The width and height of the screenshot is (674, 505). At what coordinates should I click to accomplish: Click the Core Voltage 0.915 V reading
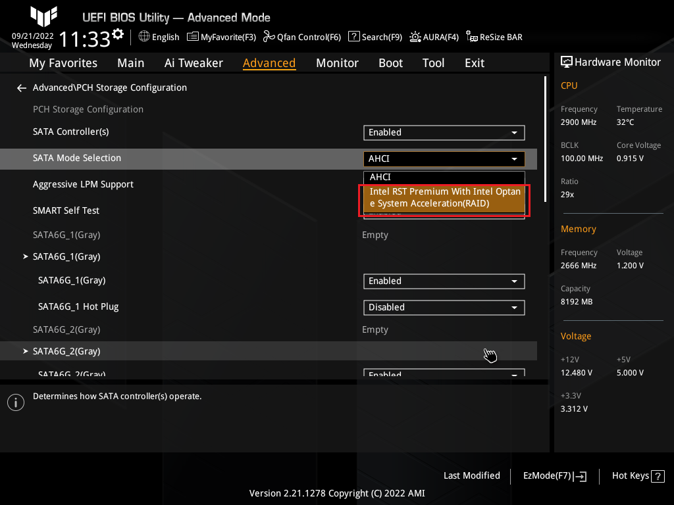(630, 158)
